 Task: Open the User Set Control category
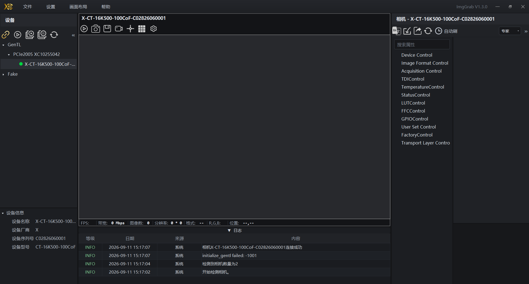click(418, 127)
